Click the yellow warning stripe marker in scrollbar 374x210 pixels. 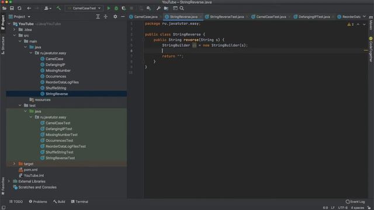(366, 50)
